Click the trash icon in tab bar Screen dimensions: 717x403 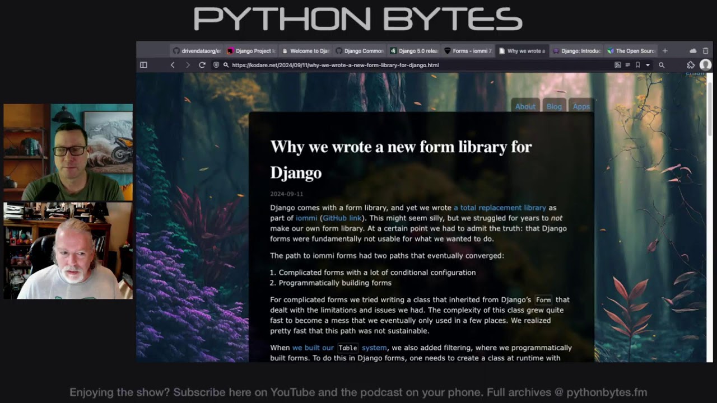[705, 51]
